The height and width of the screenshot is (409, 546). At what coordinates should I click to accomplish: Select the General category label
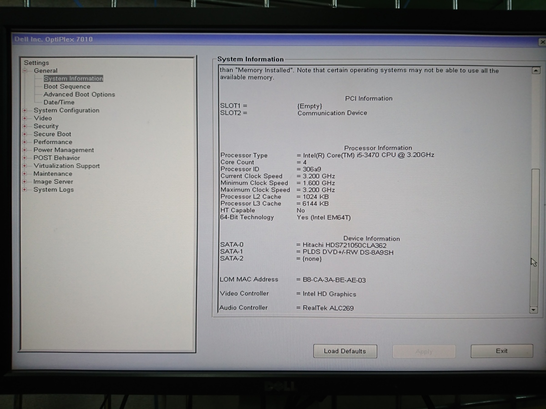click(x=45, y=70)
